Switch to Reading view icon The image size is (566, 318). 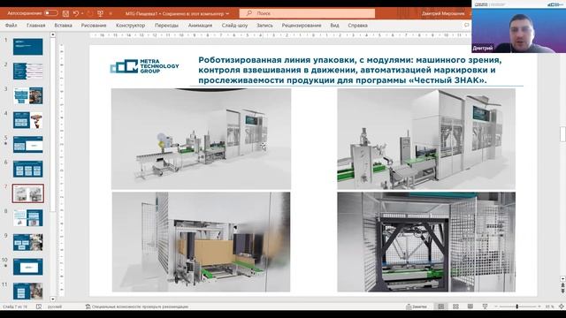pyautogui.click(x=470, y=307)
